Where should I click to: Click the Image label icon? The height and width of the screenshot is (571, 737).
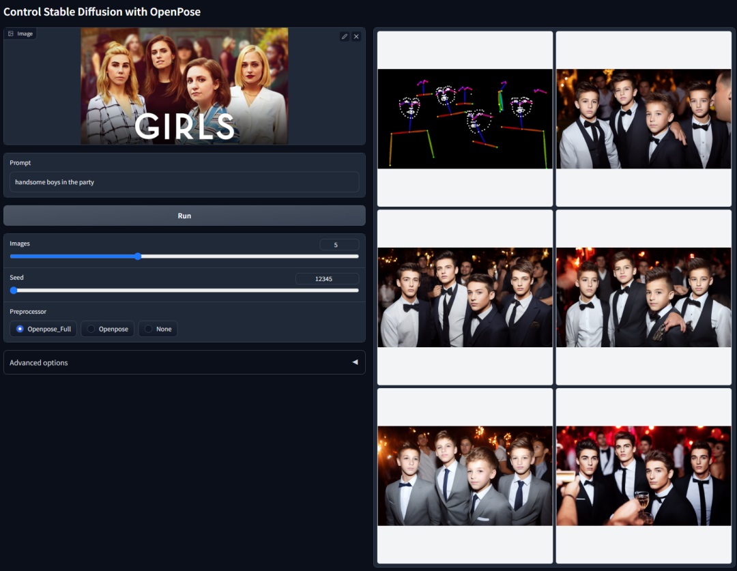(x=11, y=34)
